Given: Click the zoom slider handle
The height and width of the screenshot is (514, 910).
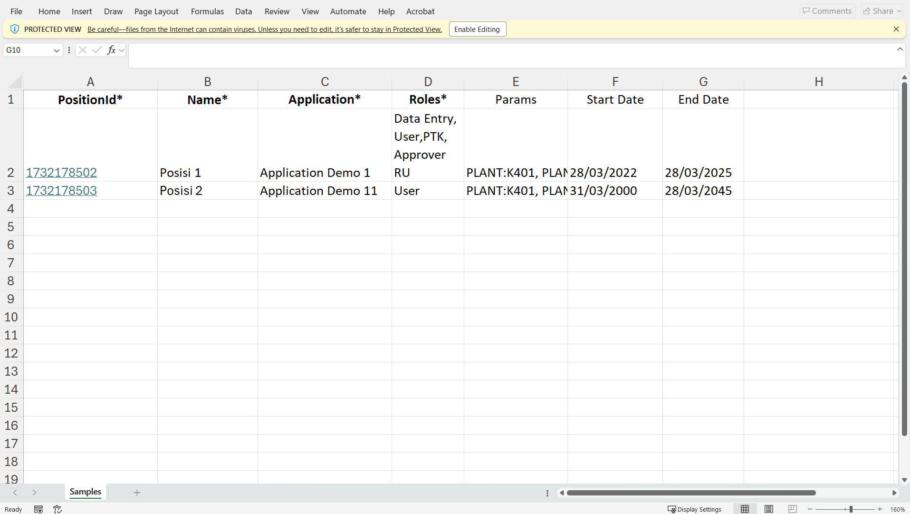Looking at the screenshot, I should (851, 509).
